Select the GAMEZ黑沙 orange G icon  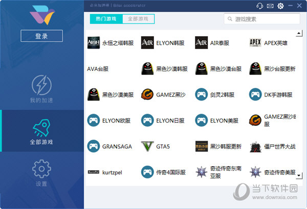pyautogui.click(x=147, y=94)
